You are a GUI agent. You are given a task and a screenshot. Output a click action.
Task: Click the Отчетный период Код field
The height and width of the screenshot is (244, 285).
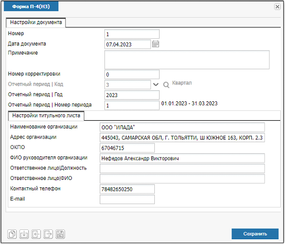[x=128, y=84]
